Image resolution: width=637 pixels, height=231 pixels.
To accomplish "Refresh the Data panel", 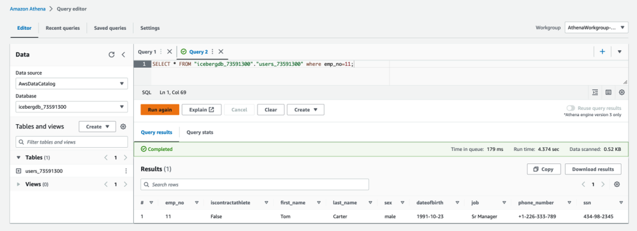I will tap(111, 55).
